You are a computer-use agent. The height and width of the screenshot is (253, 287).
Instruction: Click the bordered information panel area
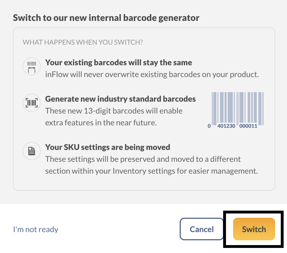[x=144, y=108]
